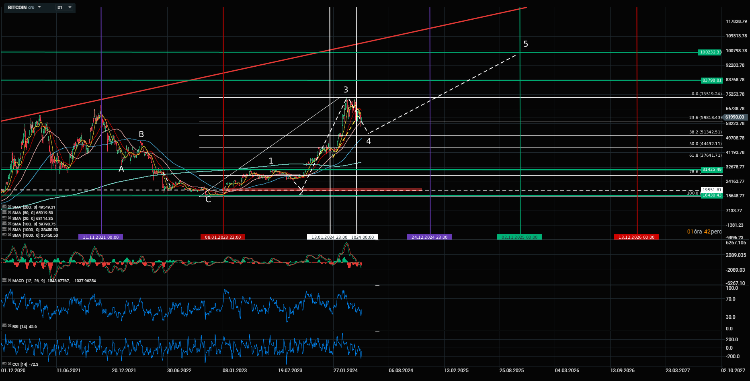
Task: Select the 24.12.2024 23:00 vertical line label
Action: pyautogui.click(x=430, y=237)
